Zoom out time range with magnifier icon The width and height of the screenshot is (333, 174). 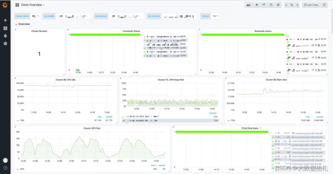pyautogui.click(x=292, y=5)
